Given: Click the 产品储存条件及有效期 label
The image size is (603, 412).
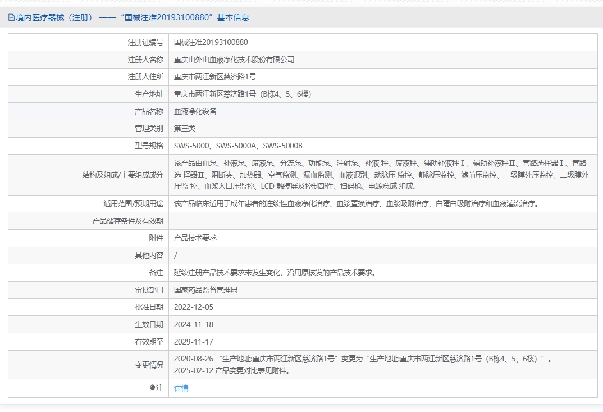Looking at the screenshot, I should 127,221.
